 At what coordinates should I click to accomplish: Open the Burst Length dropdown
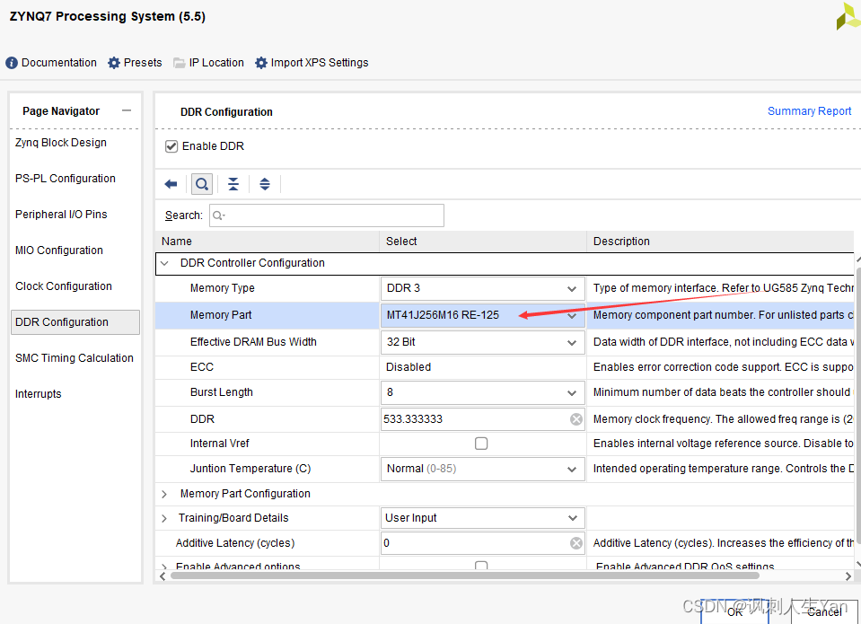[x=572, y=392]
